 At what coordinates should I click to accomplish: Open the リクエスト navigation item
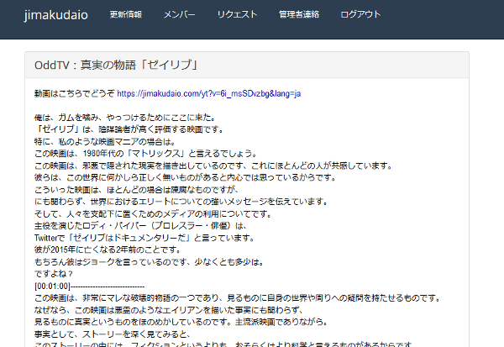coord(237,15)
